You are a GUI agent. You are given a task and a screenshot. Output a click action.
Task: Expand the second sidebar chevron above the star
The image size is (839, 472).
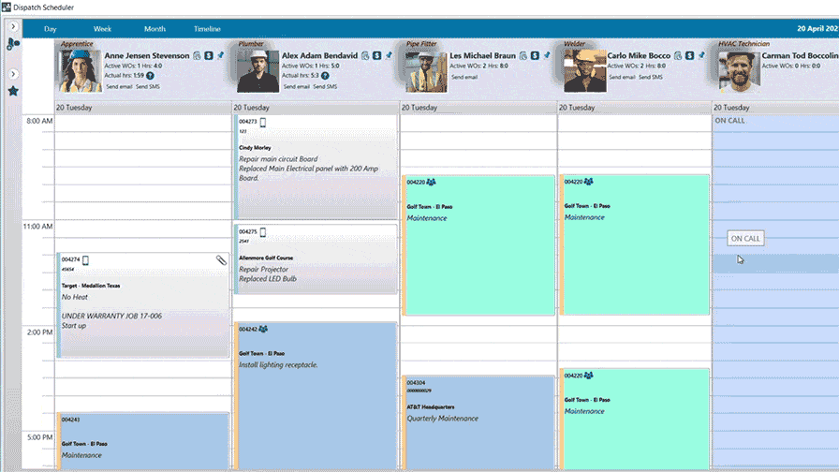click(x=13, y=74)
